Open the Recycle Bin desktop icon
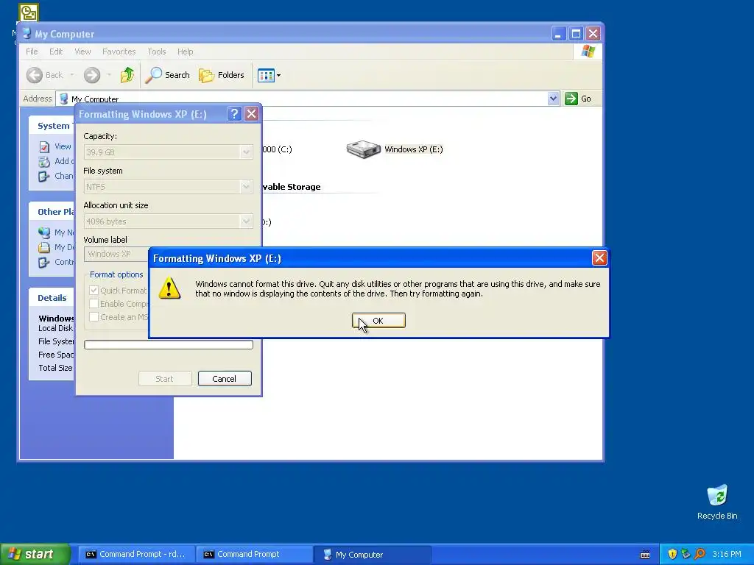This screenshot has width=754, height=565. click(717, 502)
